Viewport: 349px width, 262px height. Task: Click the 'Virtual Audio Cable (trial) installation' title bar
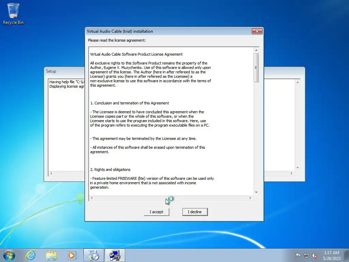coord(168,31)
